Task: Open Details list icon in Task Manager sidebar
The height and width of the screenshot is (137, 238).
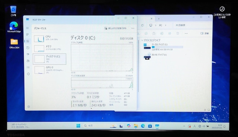Action: click(28, 67)
